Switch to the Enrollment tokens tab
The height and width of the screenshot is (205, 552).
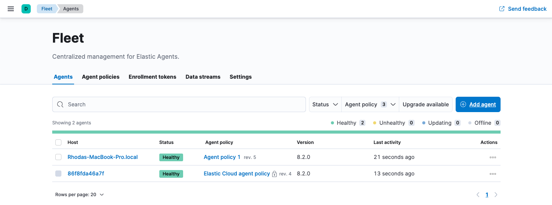tap(152, 77)
